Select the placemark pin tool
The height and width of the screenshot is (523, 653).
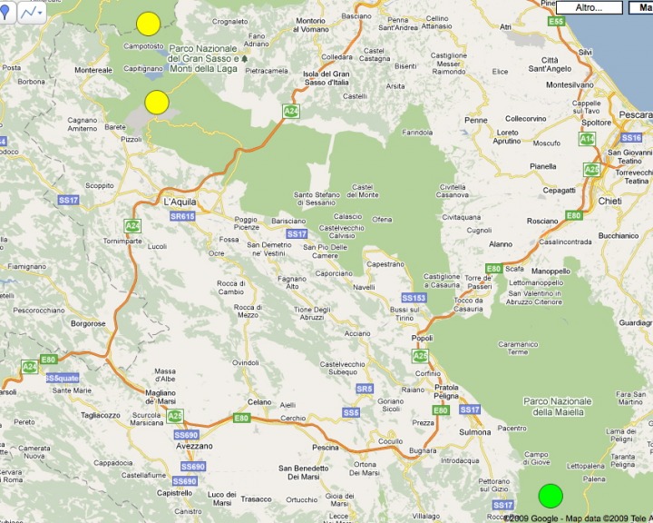[5, 13]
